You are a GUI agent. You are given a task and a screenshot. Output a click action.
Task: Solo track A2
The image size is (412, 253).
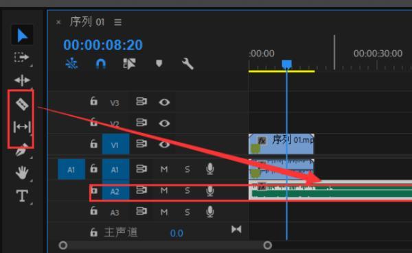point(187,191)
